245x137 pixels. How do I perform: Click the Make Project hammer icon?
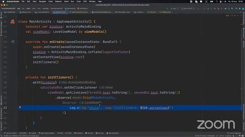(167, 8)
